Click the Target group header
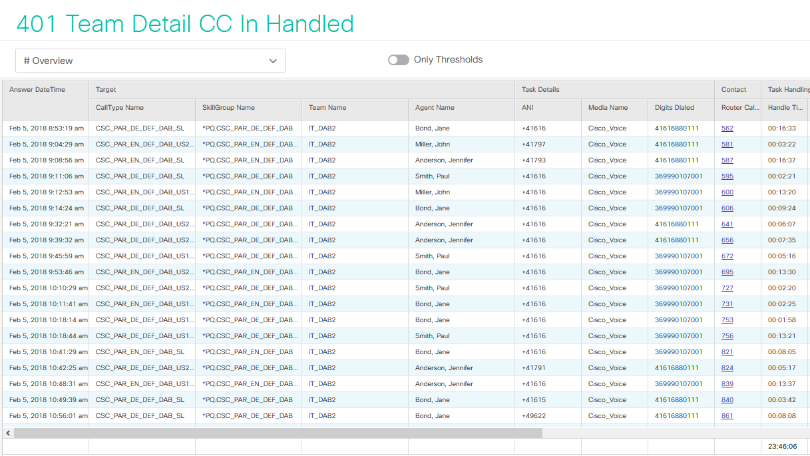The image size is (810, 456). point(302,90)
